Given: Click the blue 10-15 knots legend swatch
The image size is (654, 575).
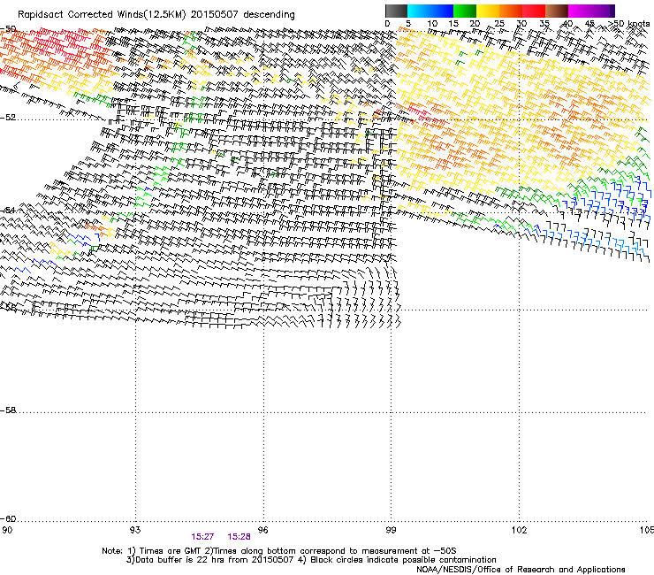Looking at the screenshot, I should pyautogui.click(x=442, y=11).
